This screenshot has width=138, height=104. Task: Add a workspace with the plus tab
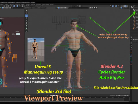(x=55, y=4)
